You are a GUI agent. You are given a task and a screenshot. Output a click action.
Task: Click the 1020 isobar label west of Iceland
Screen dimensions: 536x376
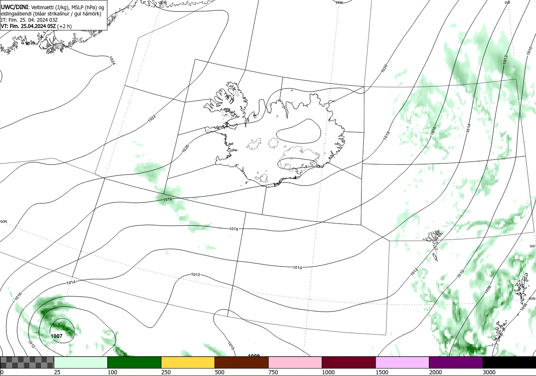click(x=185, y=148)
